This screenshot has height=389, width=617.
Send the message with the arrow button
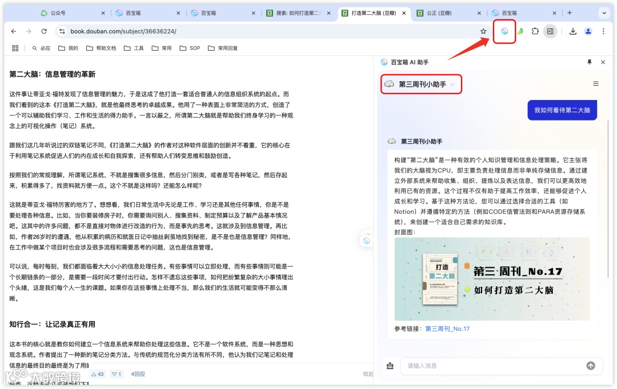591,366
